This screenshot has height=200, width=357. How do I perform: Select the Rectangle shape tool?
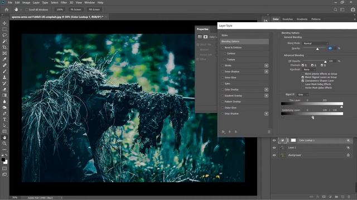tap(4, 131)
